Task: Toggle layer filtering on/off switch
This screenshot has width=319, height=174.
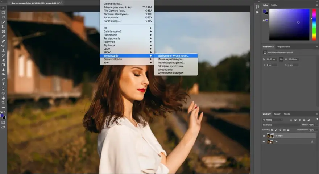Action: click(317, 119)
